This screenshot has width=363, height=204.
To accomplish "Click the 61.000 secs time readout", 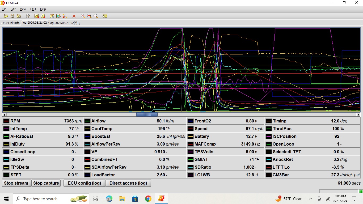I will coord(349,183).
